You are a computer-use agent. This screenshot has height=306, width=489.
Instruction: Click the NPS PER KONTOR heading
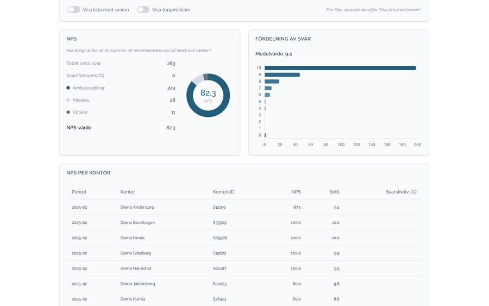pos(88,173)
